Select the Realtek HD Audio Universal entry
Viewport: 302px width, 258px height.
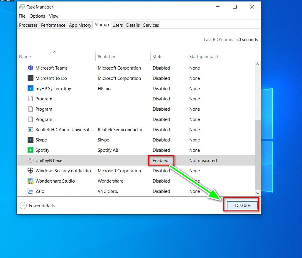[64, 129]
